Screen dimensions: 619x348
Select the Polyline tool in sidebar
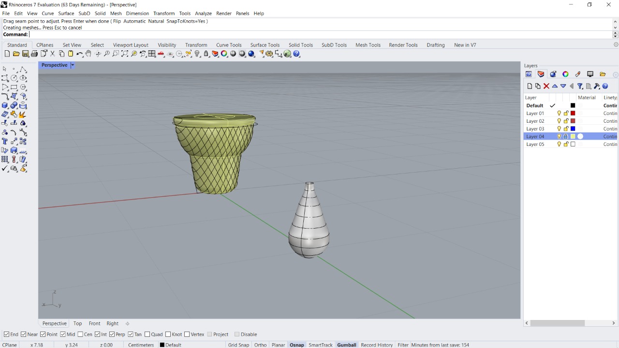pyautogui.click(x=23, y=69)
